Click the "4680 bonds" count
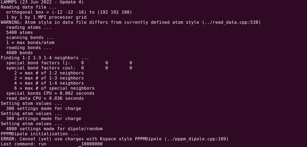The image size is (307, 147). click(x=19, y=53)
